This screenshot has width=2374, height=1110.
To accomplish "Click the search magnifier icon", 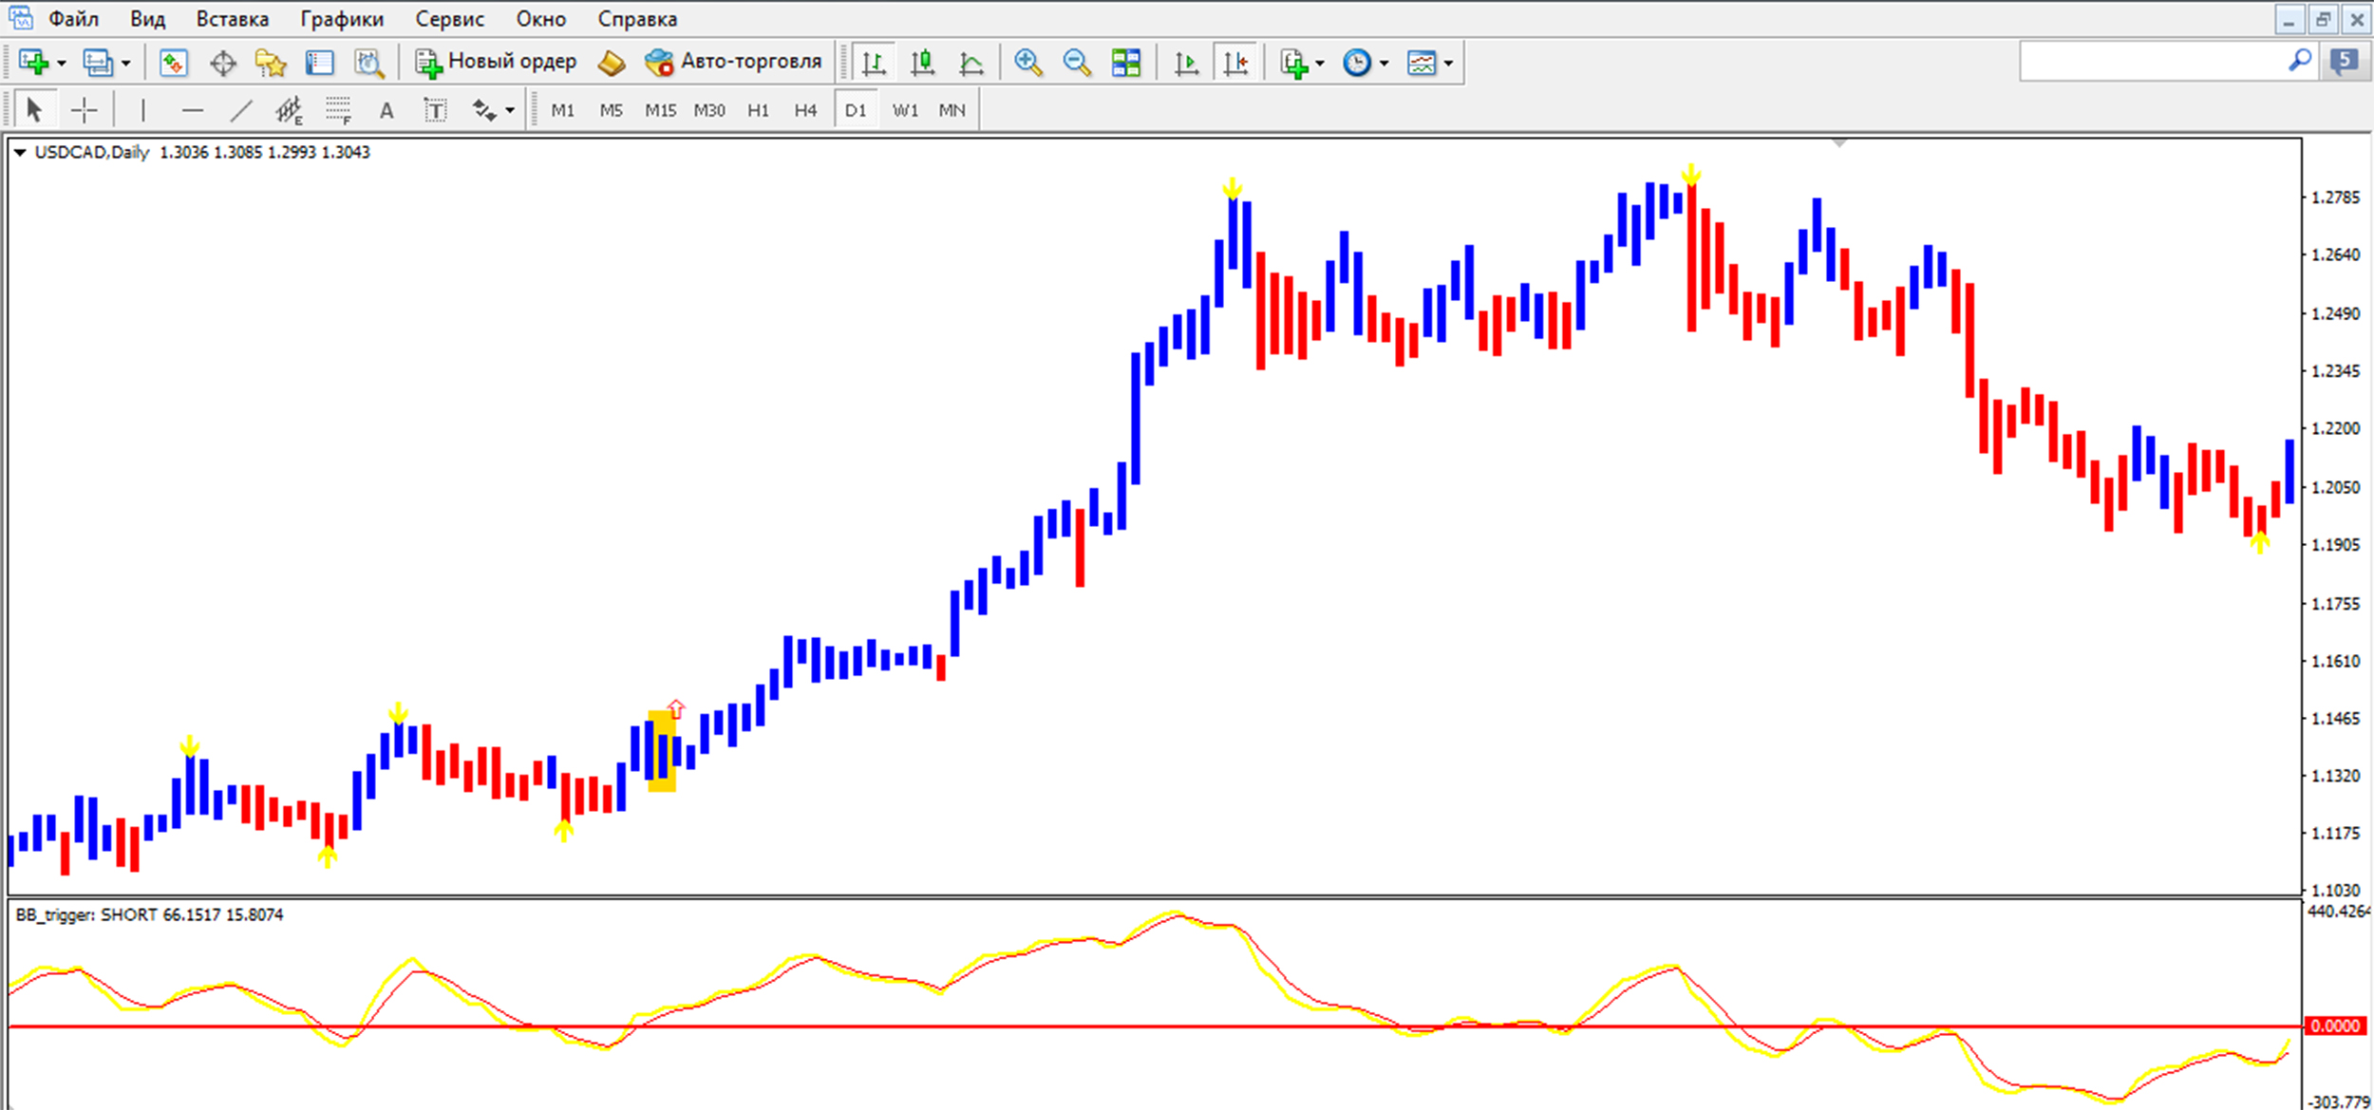I will click(2300, 61).
